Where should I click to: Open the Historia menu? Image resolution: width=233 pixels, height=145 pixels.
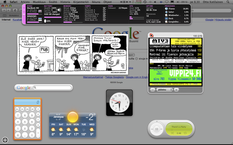point(65,2)
